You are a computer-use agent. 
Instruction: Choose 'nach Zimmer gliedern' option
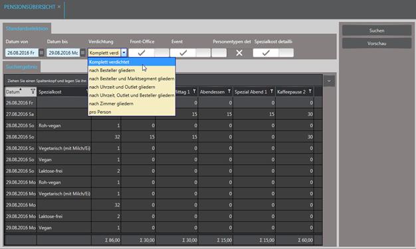pyautogui.click(x=132, y=103)
